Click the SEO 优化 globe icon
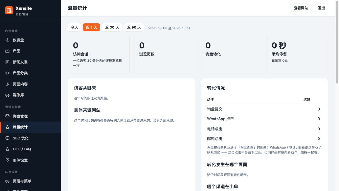This screenshot has width=339, height=191. (x=8, y=138)
